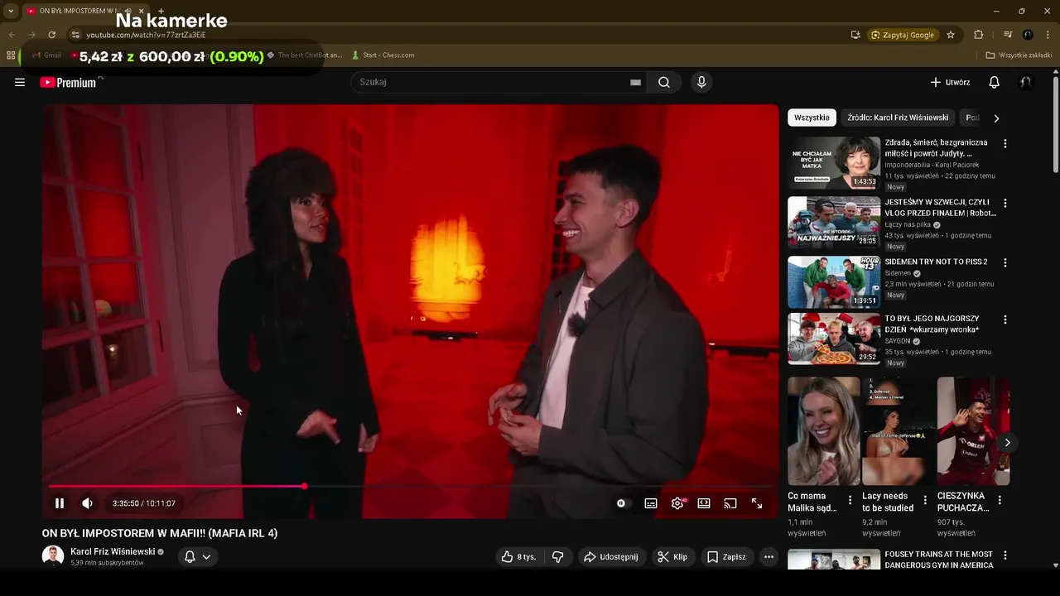1060x596 pixels.
Task: Open the on-screen keyboard in search box
Action: 635,82
